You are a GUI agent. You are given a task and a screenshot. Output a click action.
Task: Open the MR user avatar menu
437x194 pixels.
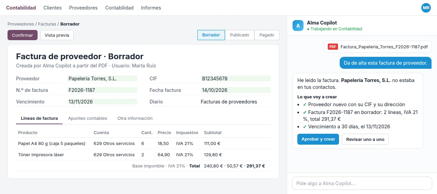click(x=426, y=8)
